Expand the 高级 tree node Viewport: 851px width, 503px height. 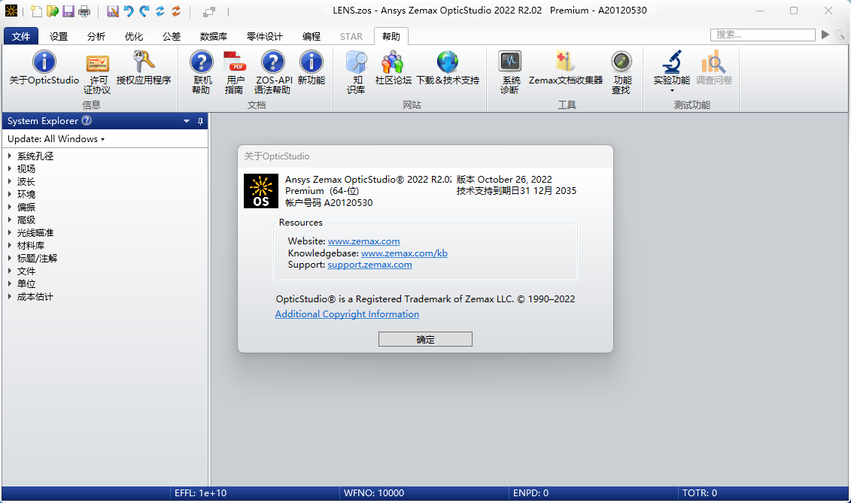click(10, 220)
